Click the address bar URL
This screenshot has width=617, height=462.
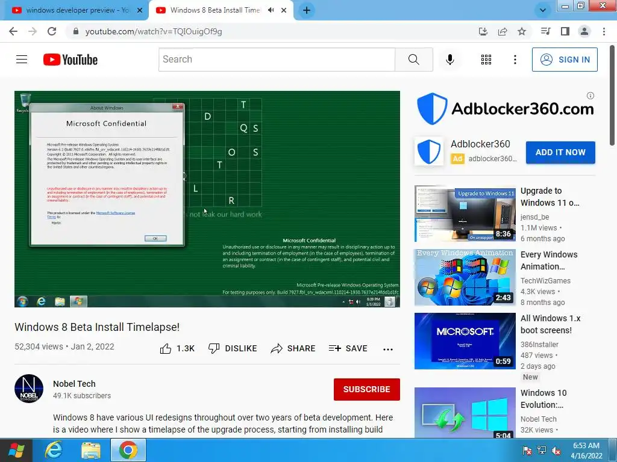pos(154,31)
